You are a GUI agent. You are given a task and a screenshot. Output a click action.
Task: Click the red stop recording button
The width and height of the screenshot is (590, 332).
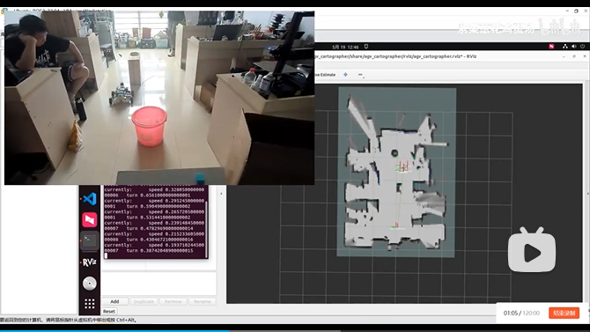click(564, 313)
